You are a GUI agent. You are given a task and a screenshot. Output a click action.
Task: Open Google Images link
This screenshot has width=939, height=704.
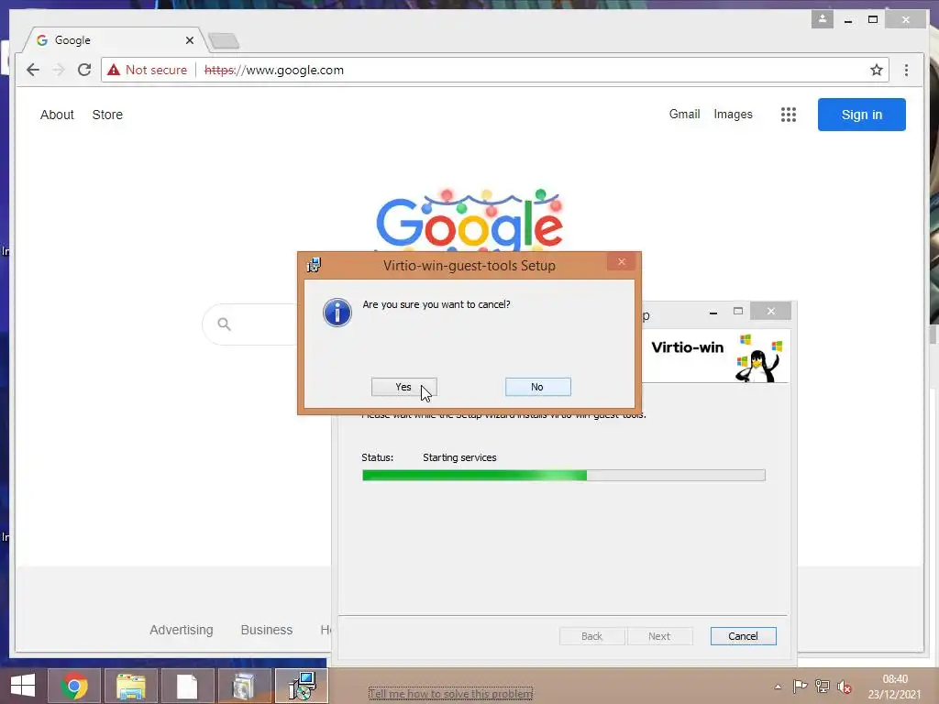pyautogui.click(x=733, y=115)
